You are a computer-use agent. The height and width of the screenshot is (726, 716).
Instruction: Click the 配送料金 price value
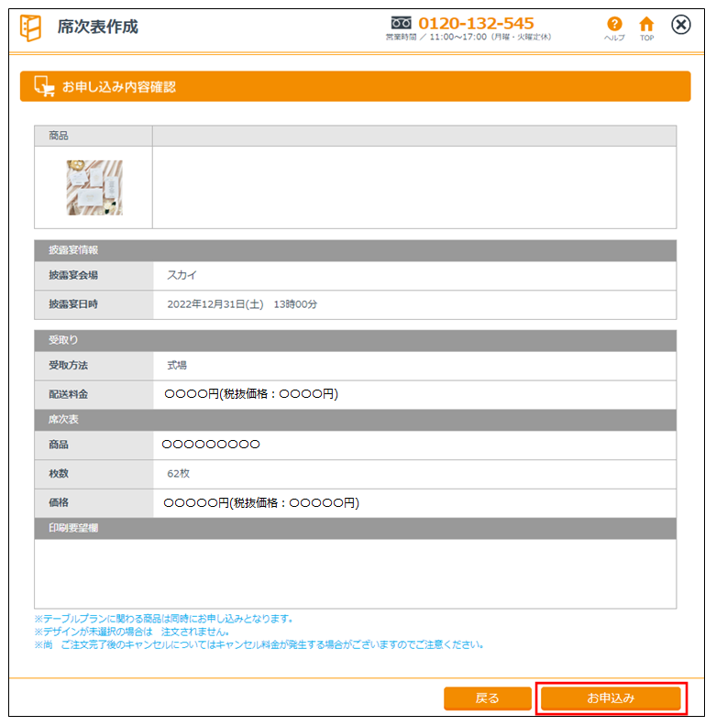click(x=251, y=394)
